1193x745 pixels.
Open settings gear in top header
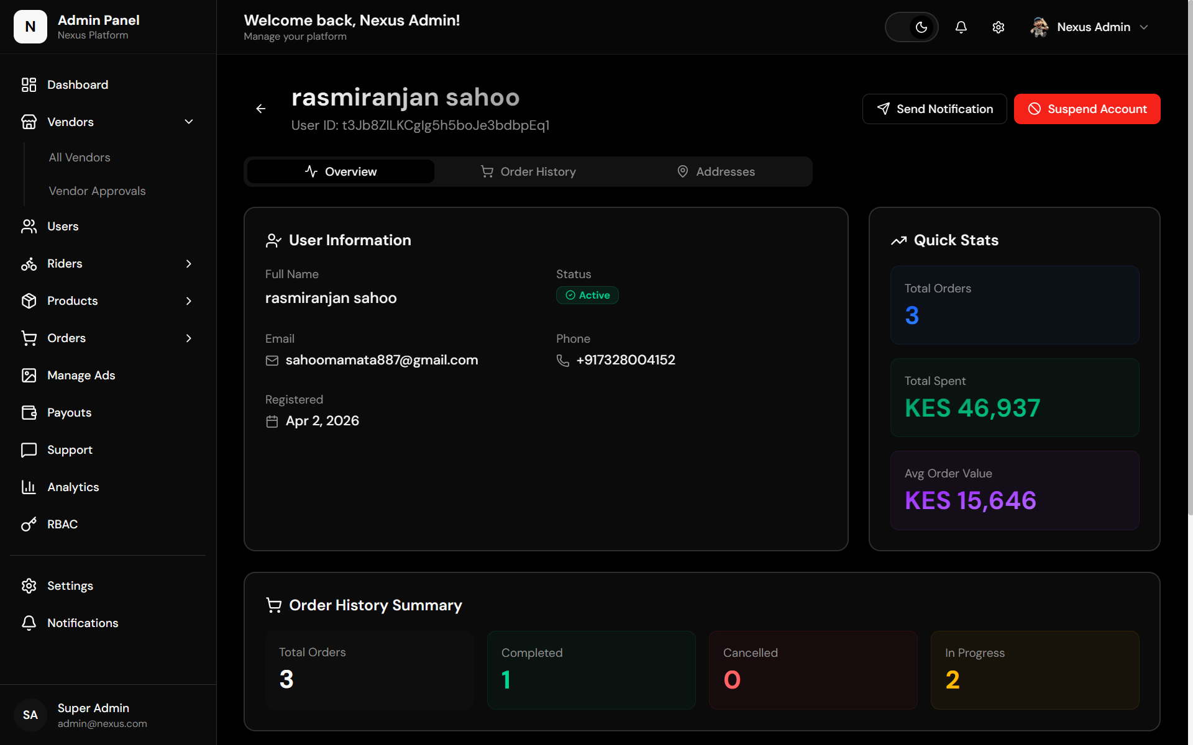[x=999, y=27]
